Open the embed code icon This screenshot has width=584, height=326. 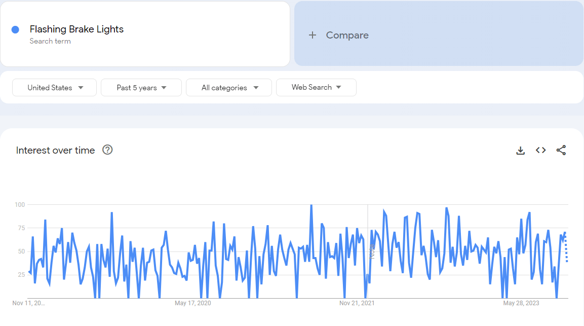point(540,150)
